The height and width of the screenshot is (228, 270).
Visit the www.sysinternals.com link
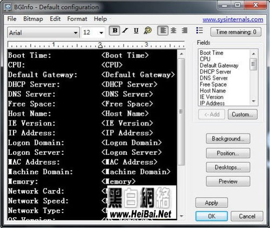(233, 19)
